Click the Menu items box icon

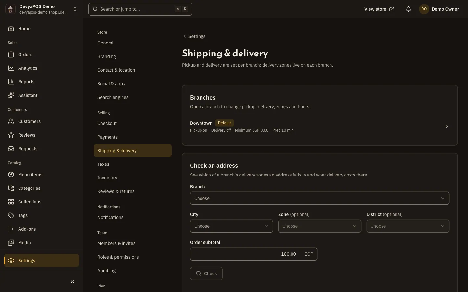point(11,175)
